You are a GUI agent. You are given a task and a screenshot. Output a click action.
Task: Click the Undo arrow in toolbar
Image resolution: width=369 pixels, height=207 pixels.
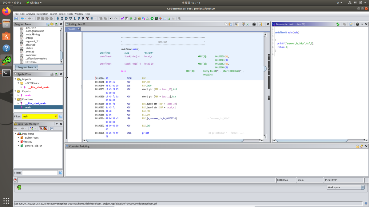pyautogui.click(x=112, y=18)
